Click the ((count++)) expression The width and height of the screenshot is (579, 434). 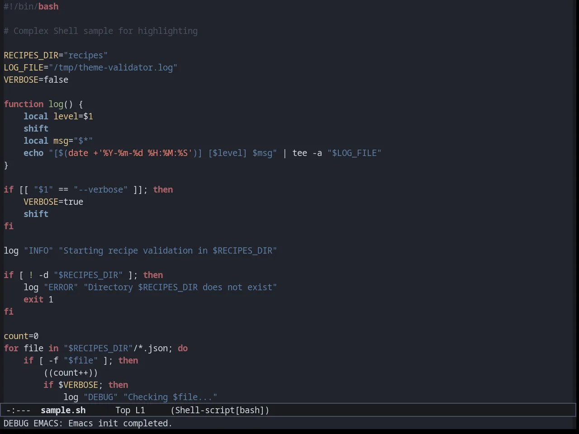pyautogui.click(x=71, y=373)
